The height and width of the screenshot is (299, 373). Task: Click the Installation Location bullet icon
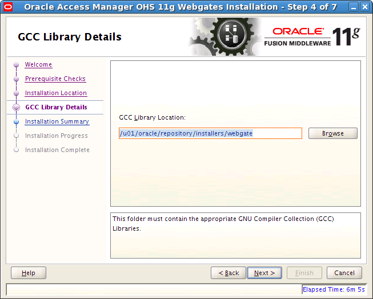pyautogui.click(x=16, y=93)
